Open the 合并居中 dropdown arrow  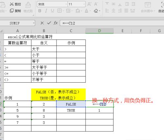coord(154,11)
